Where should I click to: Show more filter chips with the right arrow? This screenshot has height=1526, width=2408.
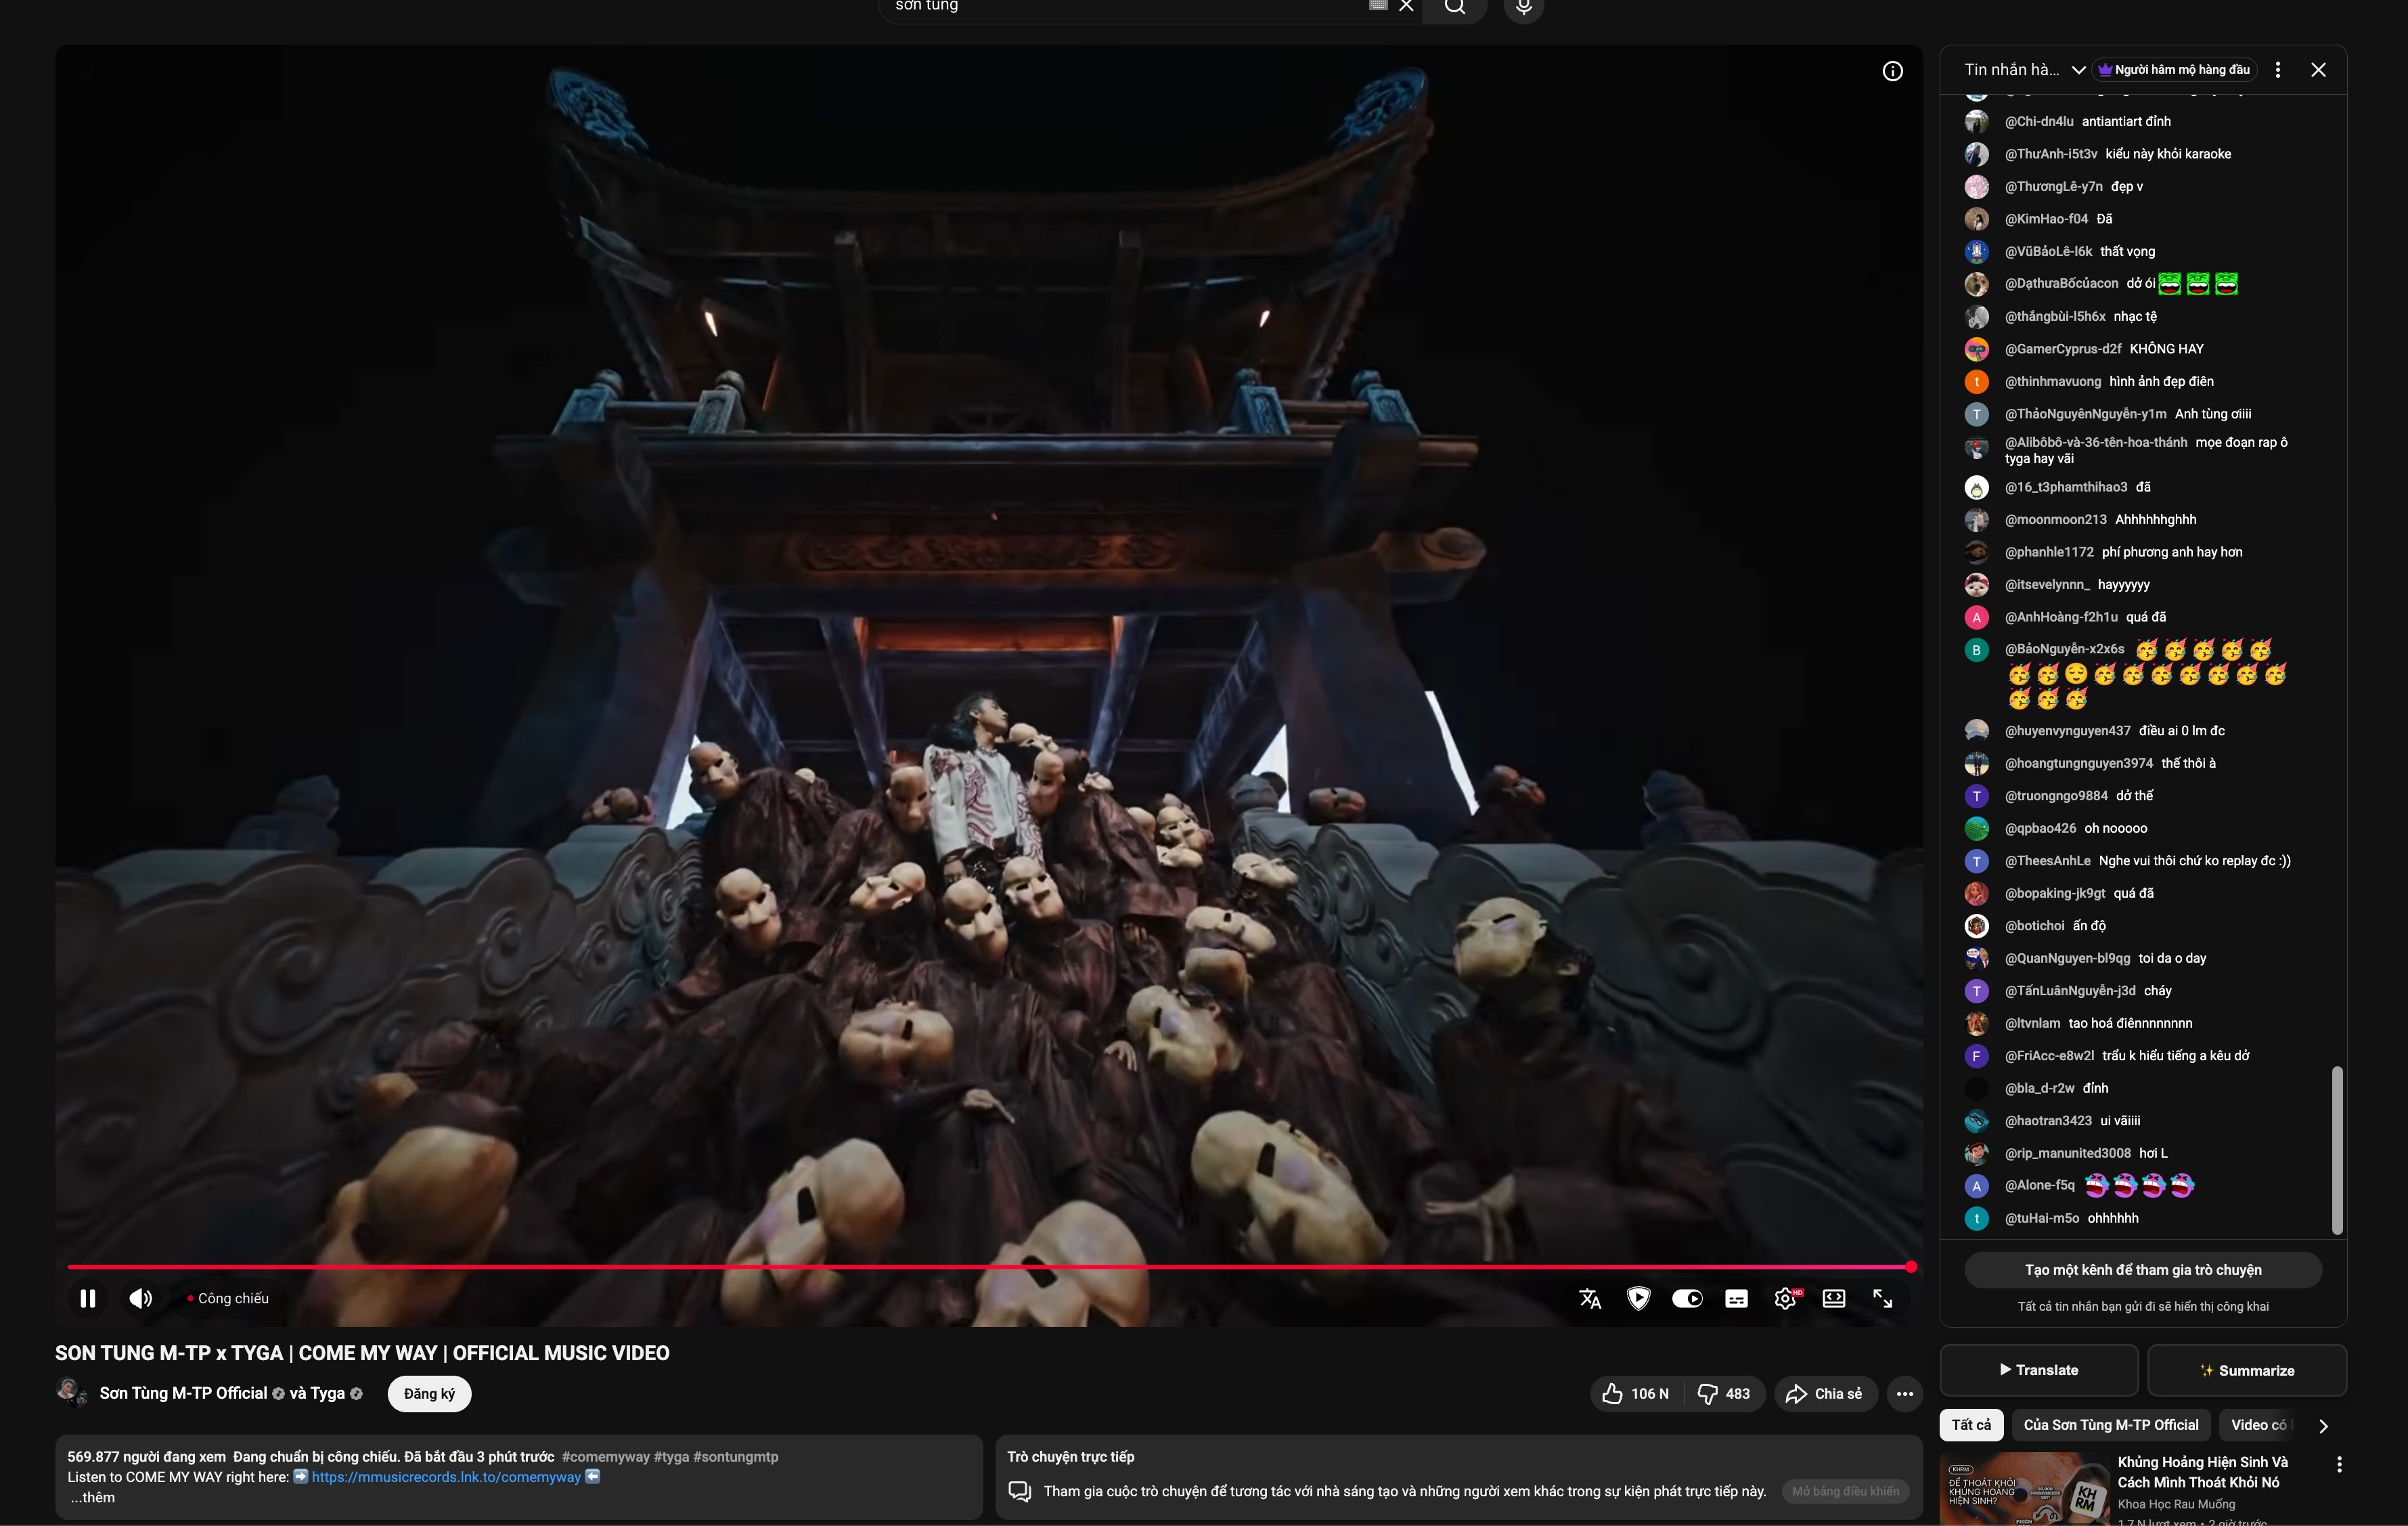(2323, 1426)
